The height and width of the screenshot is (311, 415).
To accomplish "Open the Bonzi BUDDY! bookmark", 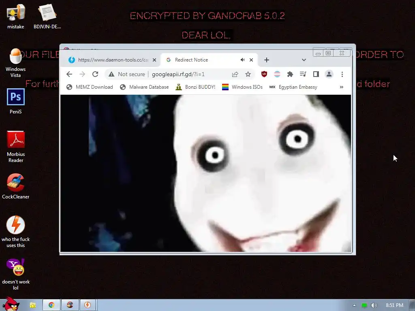I will [x=196, y=87].
